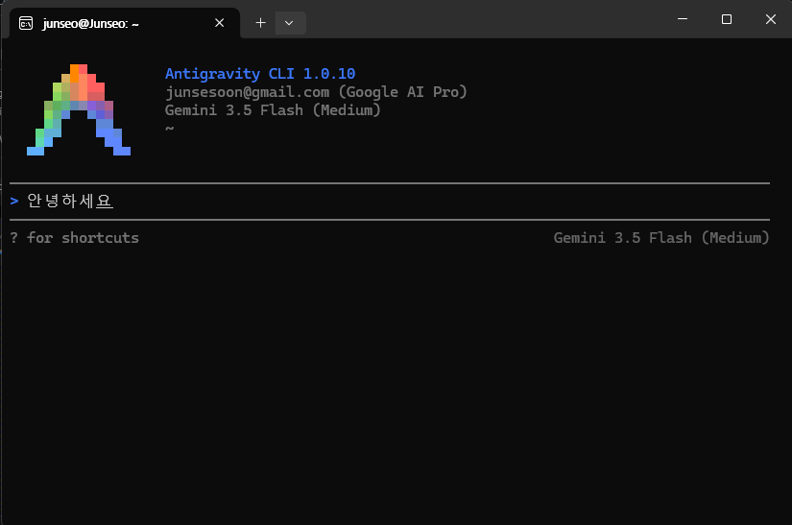
Task: Click empty title bar area beside tabs
Action: [480, 19]
